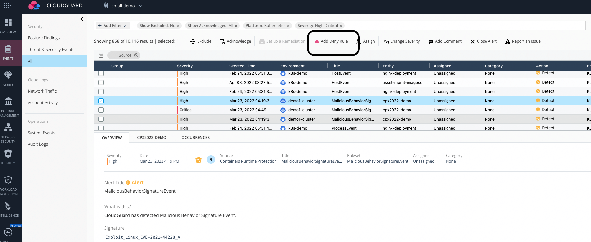
Task: Assign the selected alert
Action: pos(366,41)
